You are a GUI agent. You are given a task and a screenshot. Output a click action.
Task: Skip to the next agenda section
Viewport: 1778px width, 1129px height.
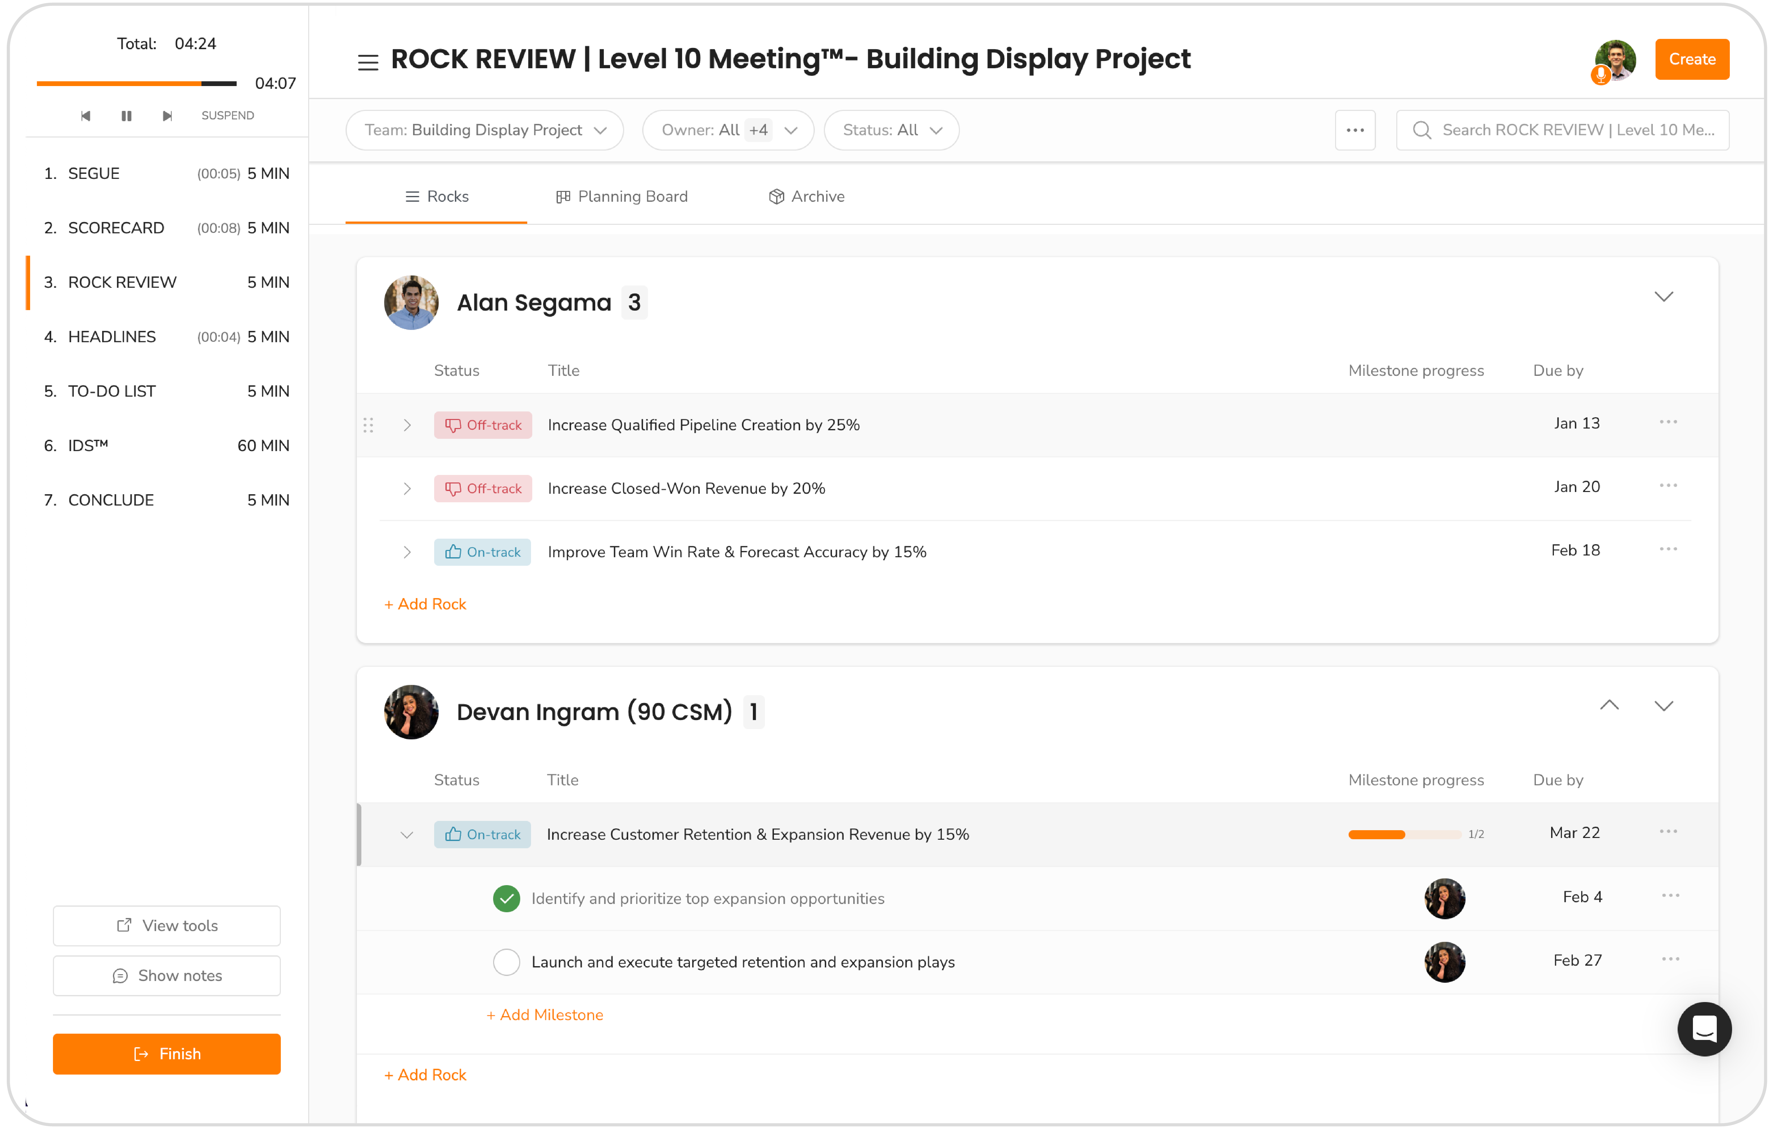pos(167,115)
